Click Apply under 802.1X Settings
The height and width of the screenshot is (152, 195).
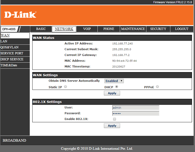(112, 126)
